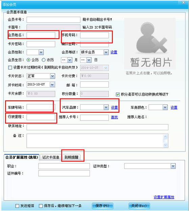The image size is (189, 211).
Task: Toggle 积分是否可以自动转换成等级 checkbox
Action: [x=118, y=94]
